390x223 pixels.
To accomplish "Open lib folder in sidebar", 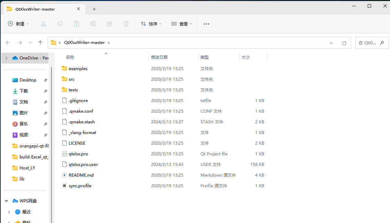I will [x=19, y=179].
